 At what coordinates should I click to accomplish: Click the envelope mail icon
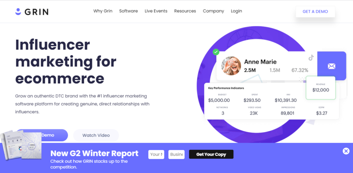[331, 66]
